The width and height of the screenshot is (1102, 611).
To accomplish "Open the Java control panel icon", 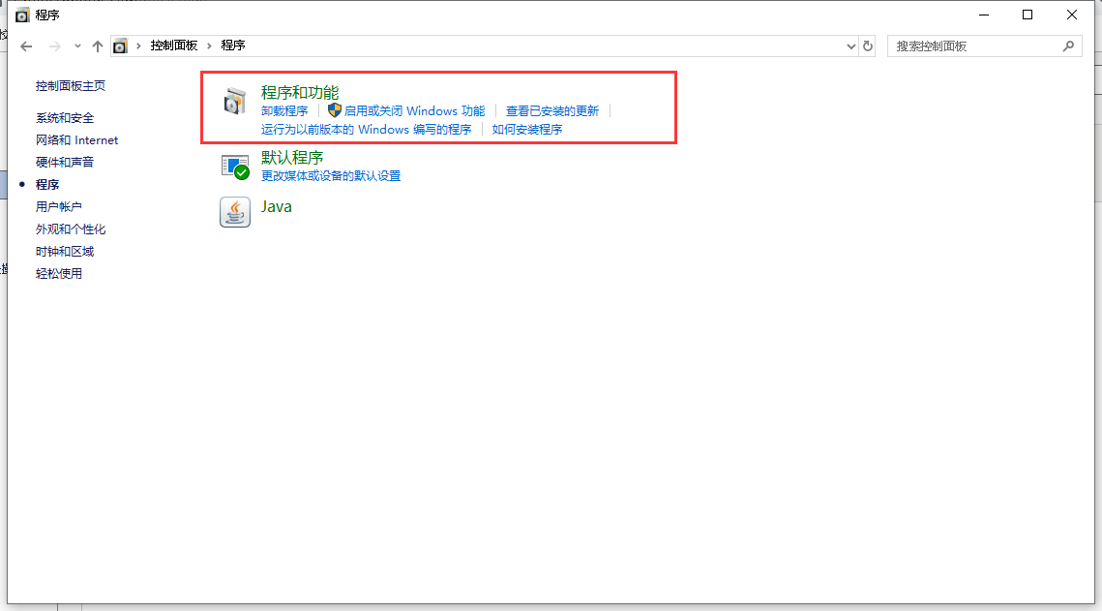I will 235,212.
